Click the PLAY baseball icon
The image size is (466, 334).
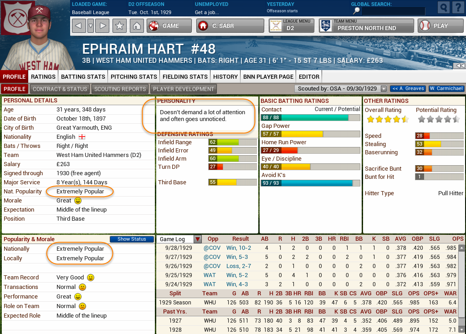pos(424,26)
